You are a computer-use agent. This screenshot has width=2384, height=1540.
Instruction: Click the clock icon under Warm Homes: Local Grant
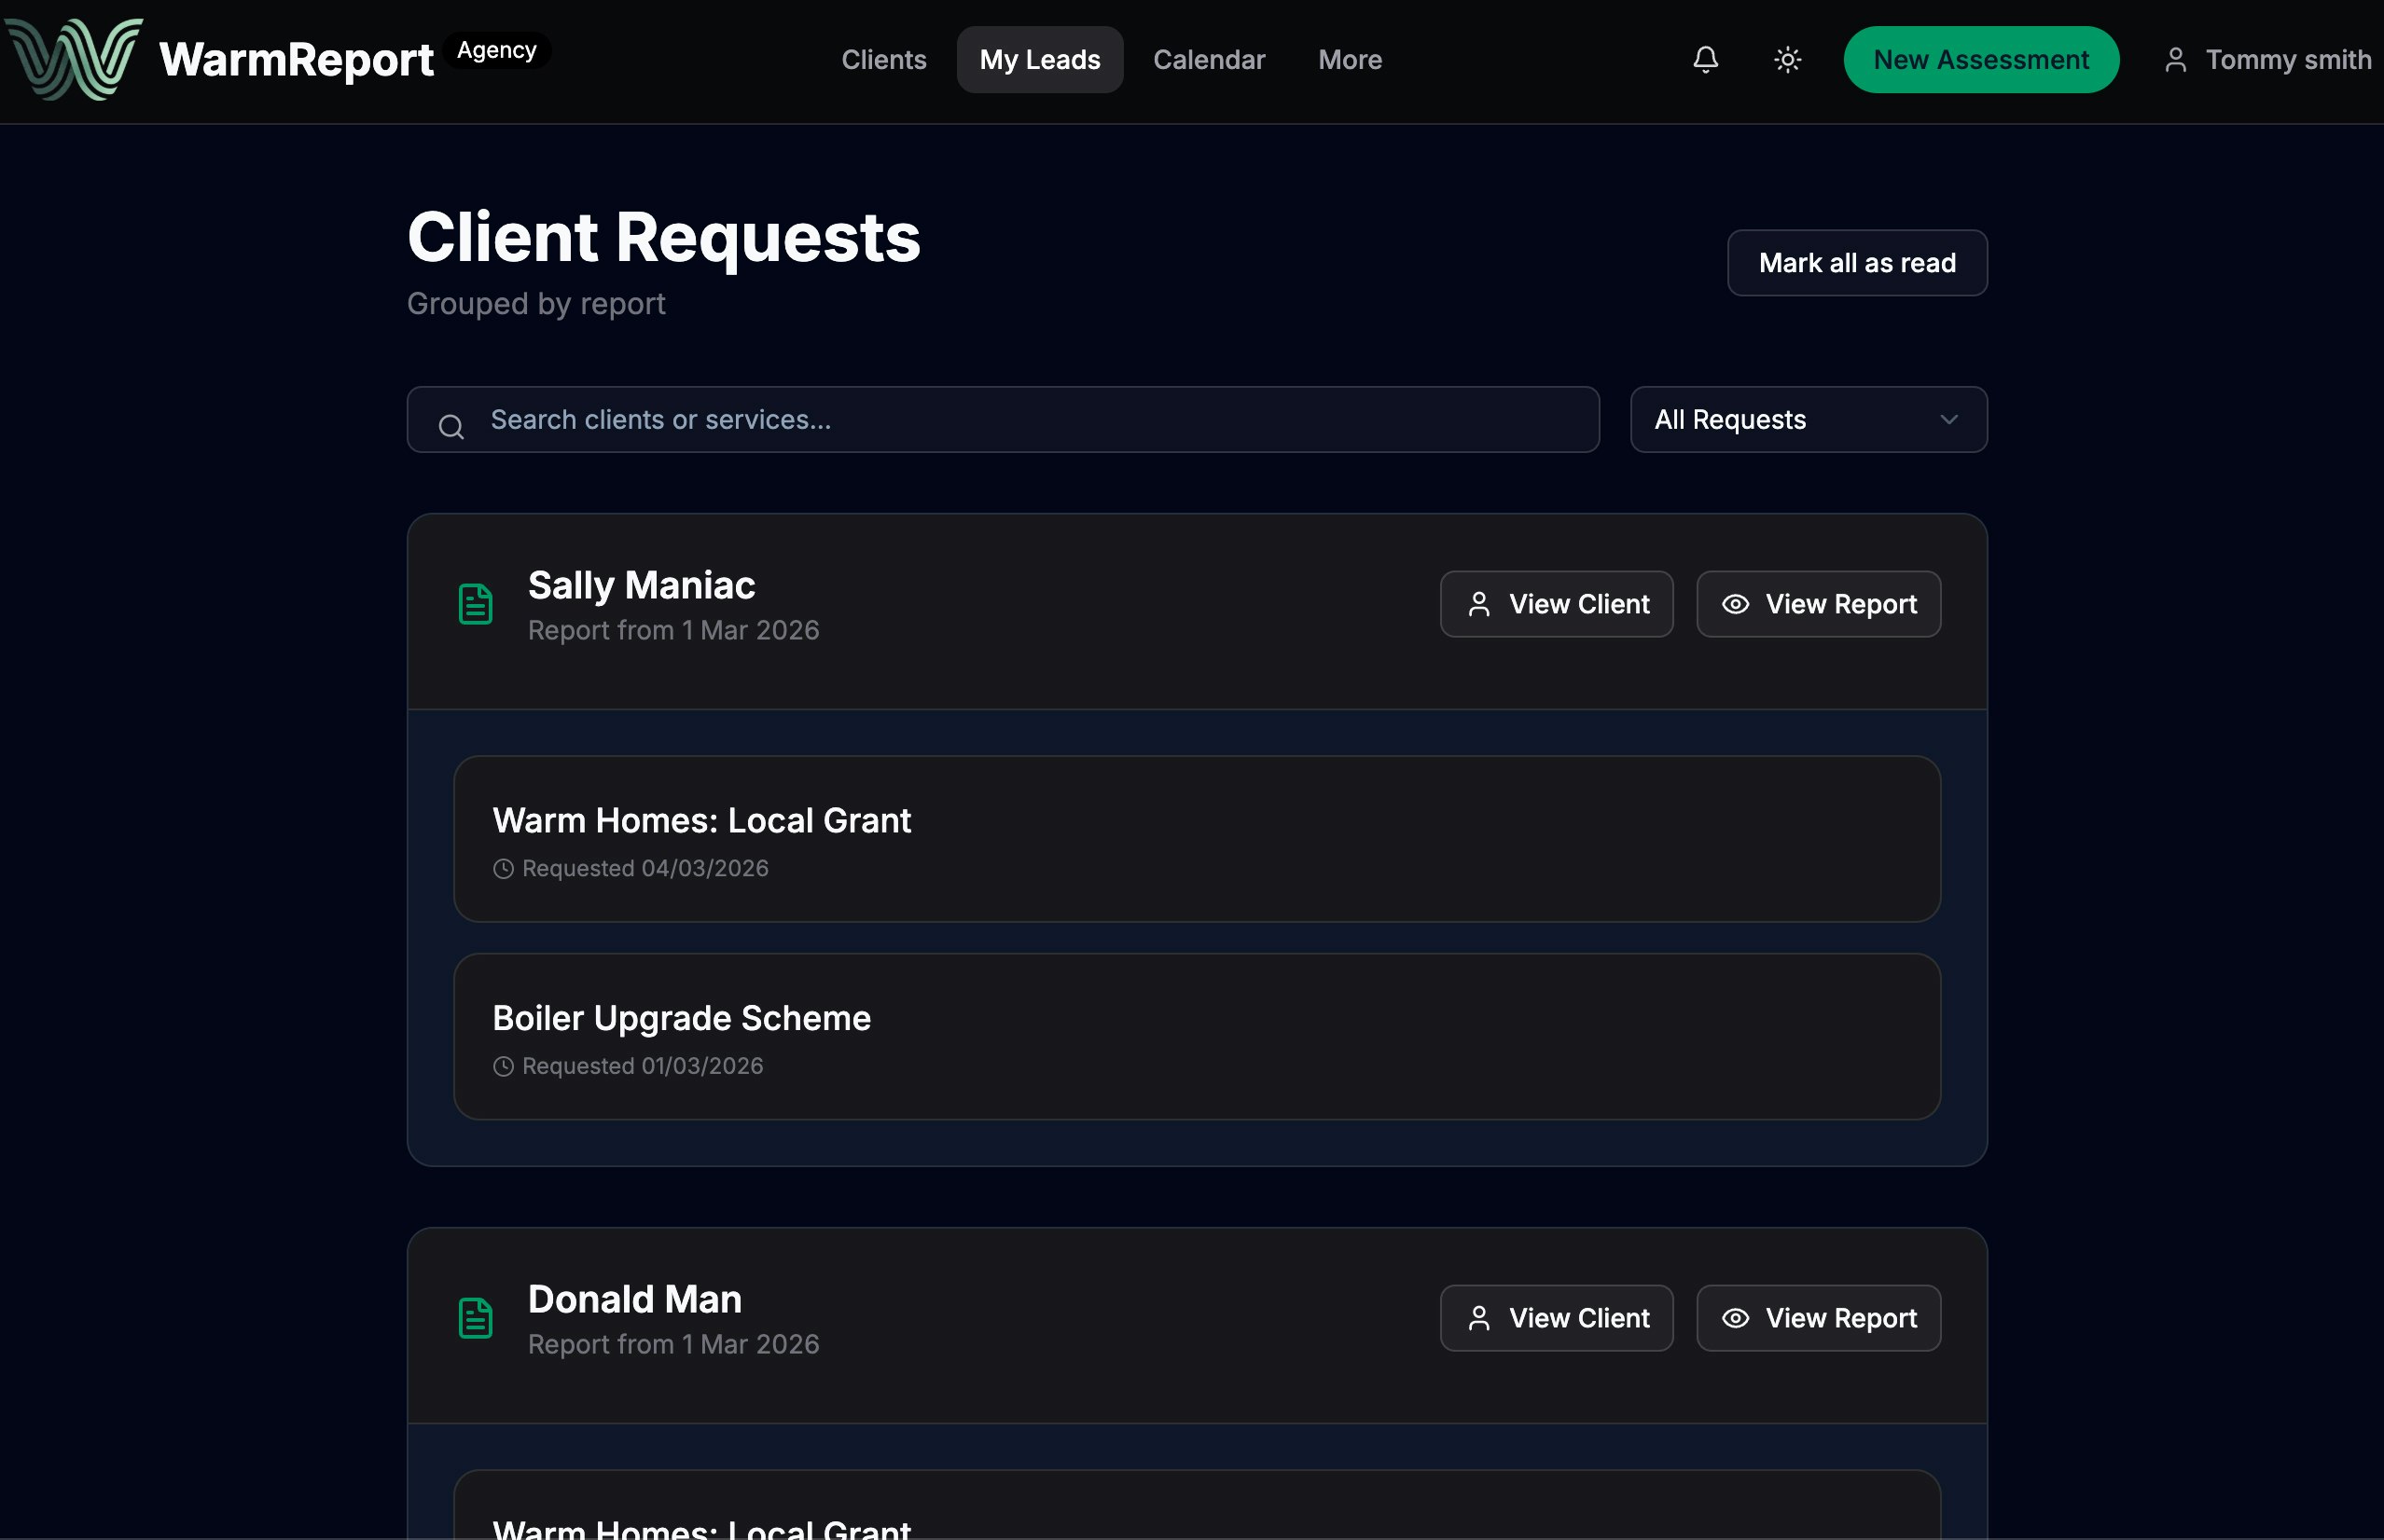pos(504,869)
